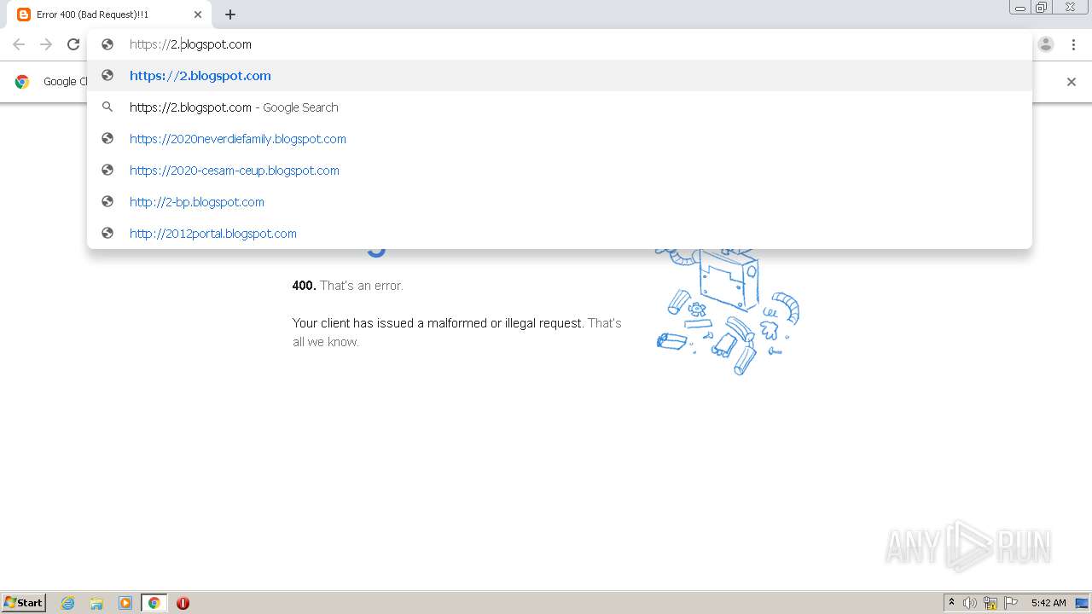1092x614 pixels.
Task: Choose suggestion 2012portal.blogspot.com
Action: coord(560,234)
